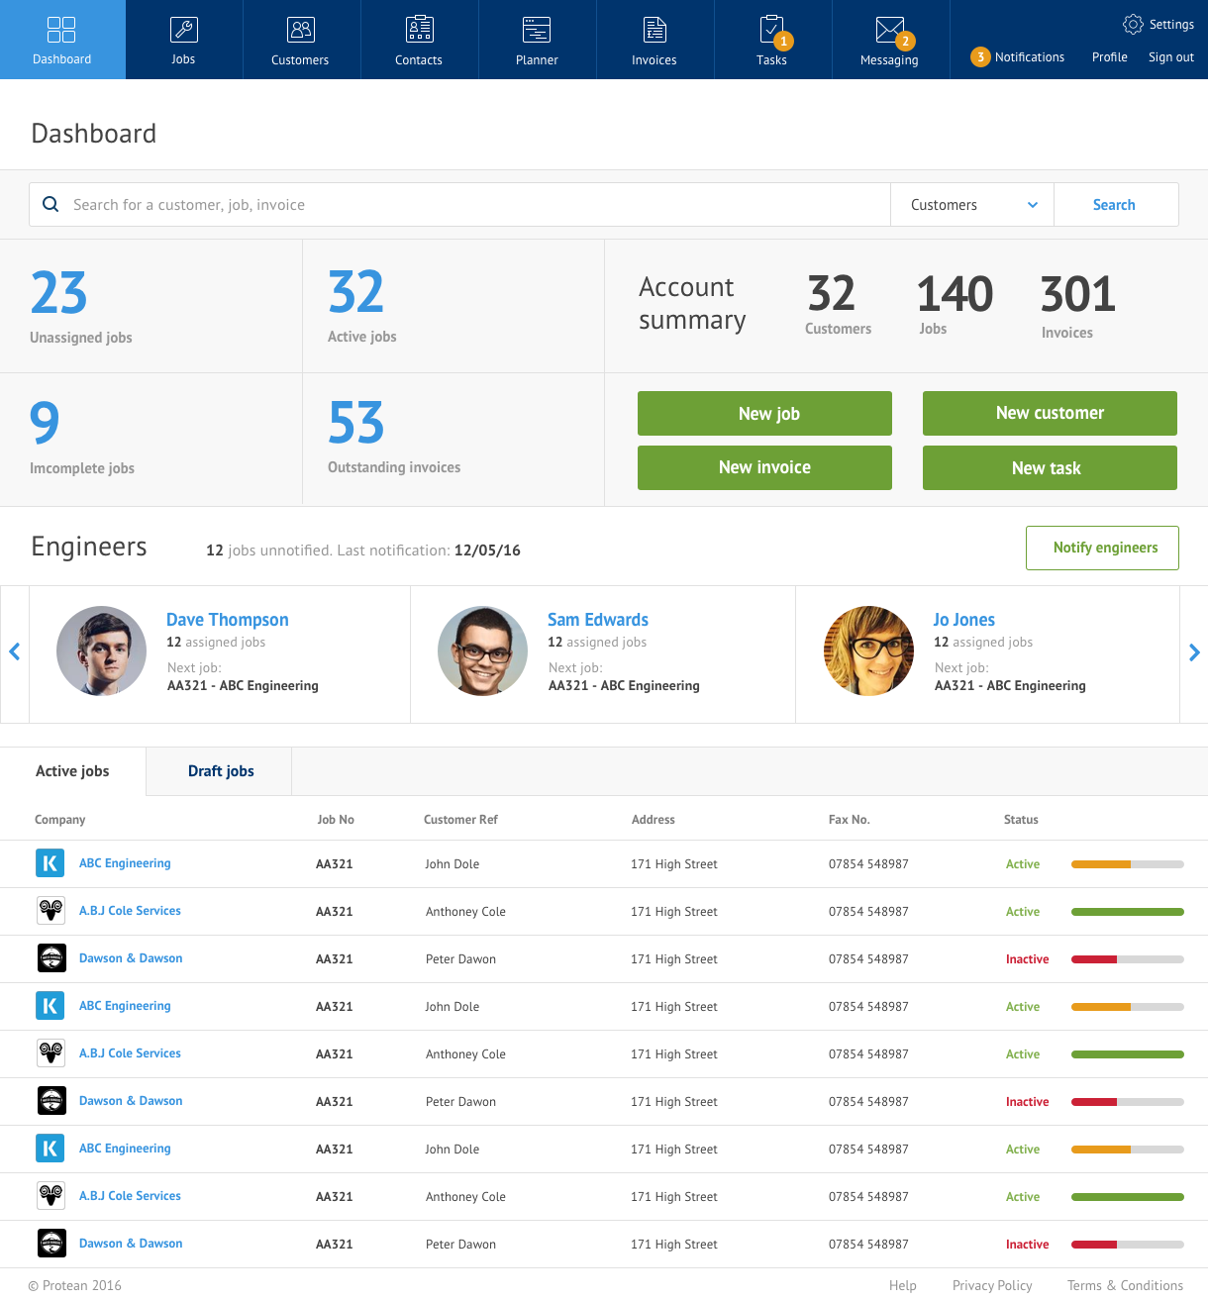Screen dimensions: 1208x1301
Task: Click the 53 Outstanding invoices tile
Action: [453, 440]
